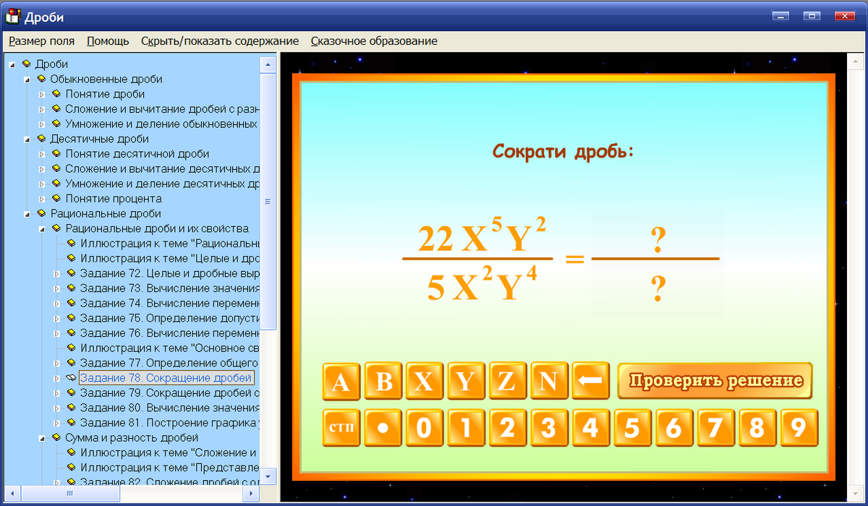
Task: Collapse the Сумма и разность дробей section
Action: coord(42,438)
